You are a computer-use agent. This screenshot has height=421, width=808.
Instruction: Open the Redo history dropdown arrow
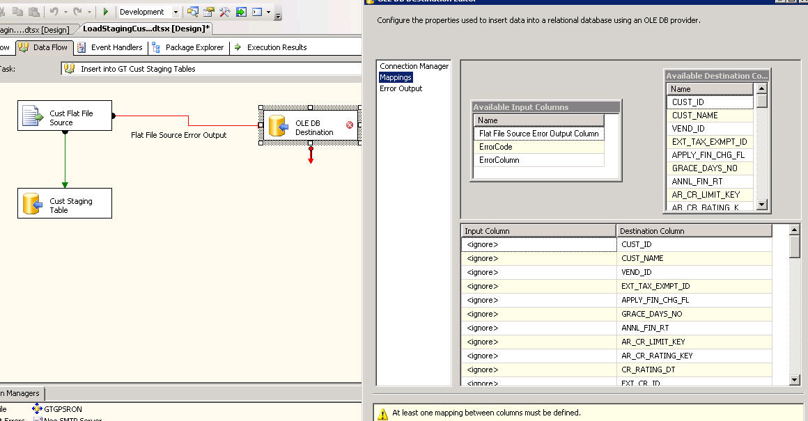(89, 12)
